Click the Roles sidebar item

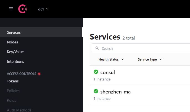pos(11,100)
